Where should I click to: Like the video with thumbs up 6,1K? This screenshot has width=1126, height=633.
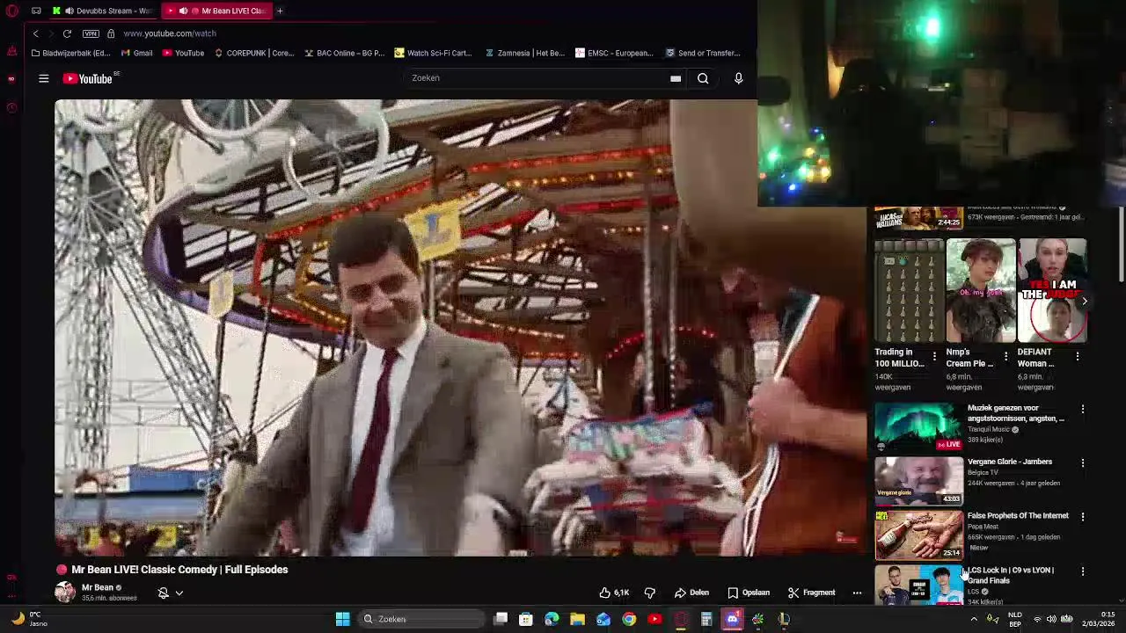pyautogui.click(x=614, y=593)
